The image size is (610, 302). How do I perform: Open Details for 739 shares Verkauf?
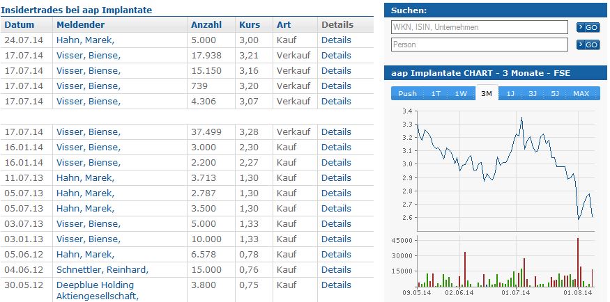pos(336,86)
